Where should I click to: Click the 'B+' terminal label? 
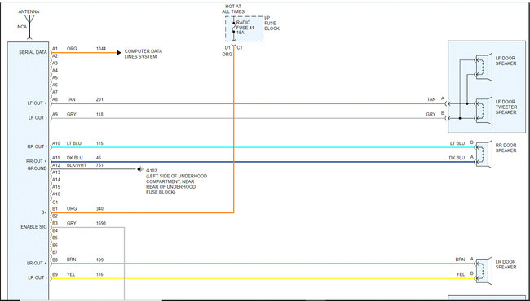pyautogui.click(x=44, y=212)
